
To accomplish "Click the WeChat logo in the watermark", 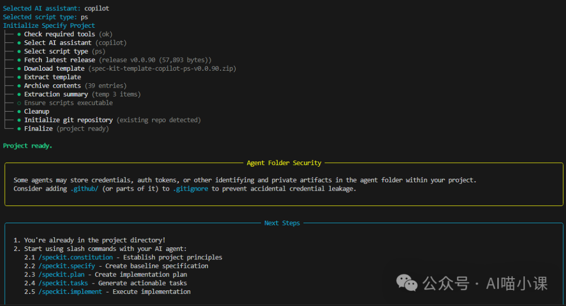I will (407, 283).
